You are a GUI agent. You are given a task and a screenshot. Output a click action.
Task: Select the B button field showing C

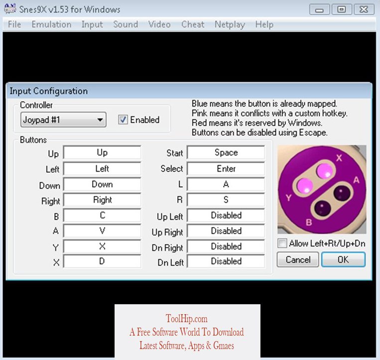pyautogui.click(x=102, y=215)
